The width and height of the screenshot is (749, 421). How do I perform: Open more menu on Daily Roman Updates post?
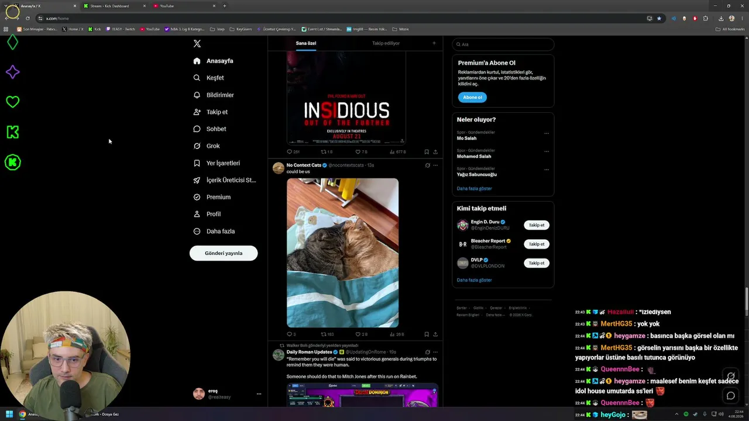coord(435,352)
